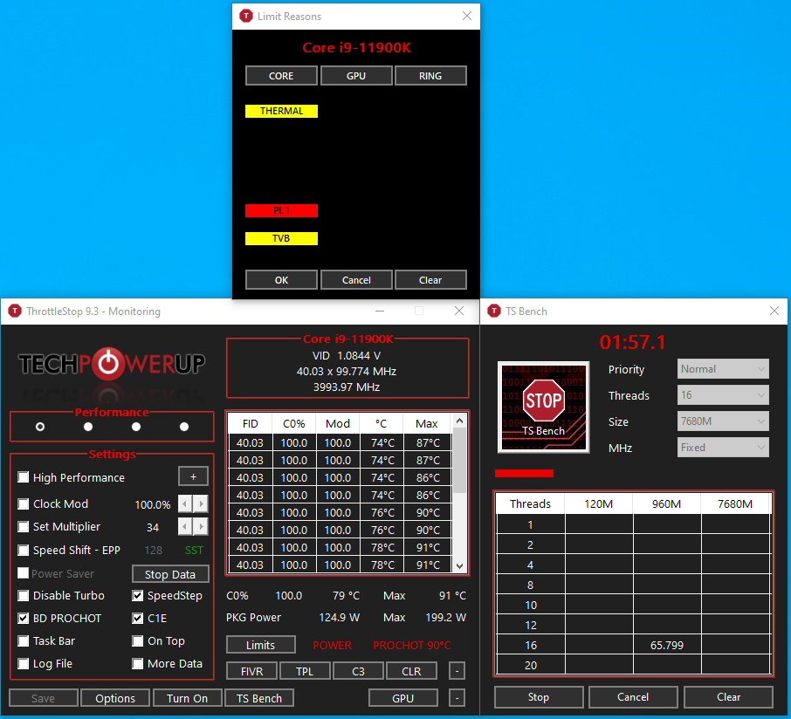This screenshot has width=791, height=719.
Task: Click the yellow TVB limit indicator
Action: [x=281, y=238]
